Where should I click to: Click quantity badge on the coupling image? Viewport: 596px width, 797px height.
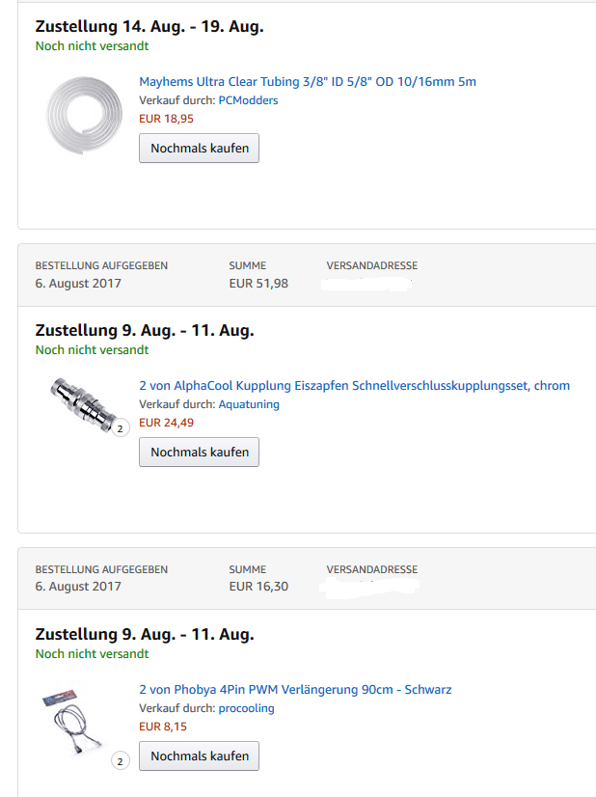coord(121,427)
